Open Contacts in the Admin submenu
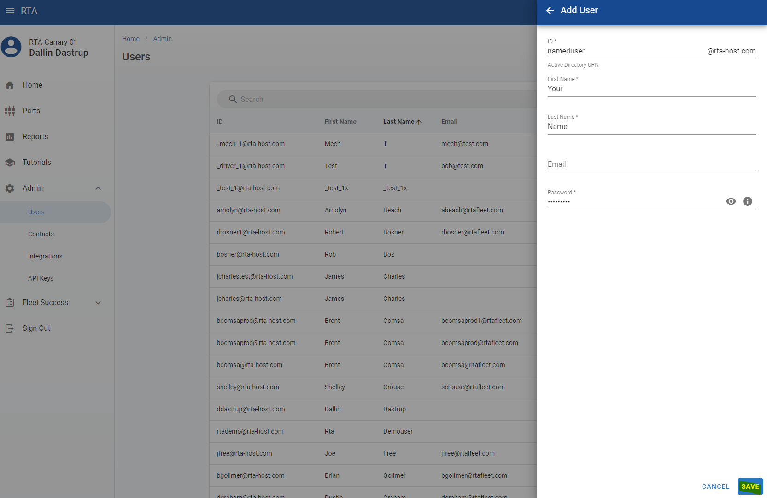The height and width of the screenshot is (498, 767). [x=41, y=234]
